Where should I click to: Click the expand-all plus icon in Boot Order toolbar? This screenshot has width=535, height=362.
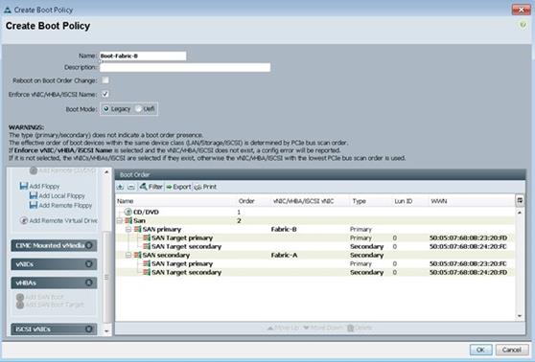pos(120,187)
